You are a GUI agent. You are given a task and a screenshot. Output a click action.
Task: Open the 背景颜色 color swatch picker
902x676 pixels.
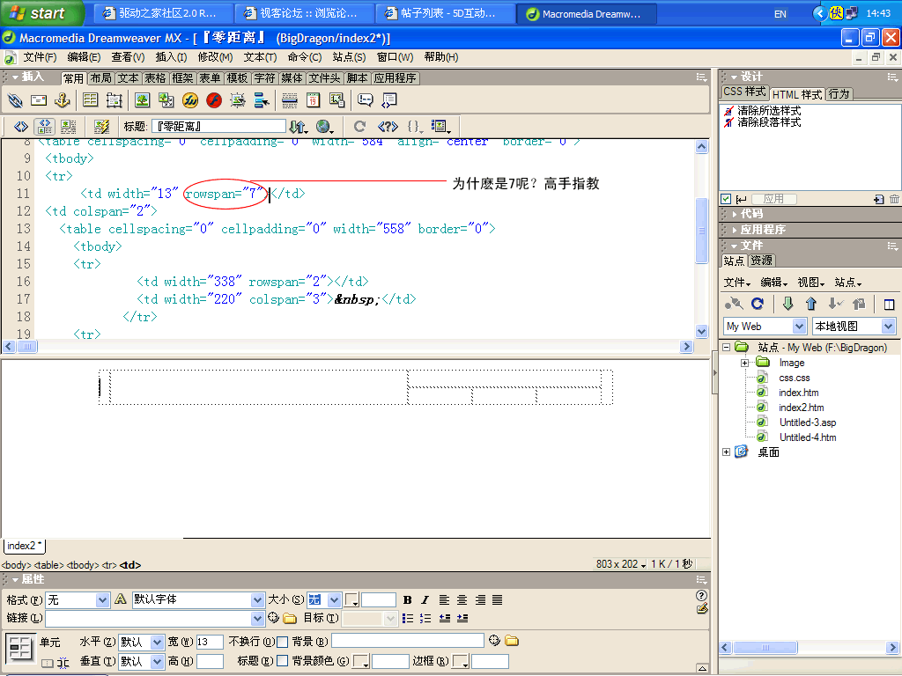[x=360, y=661]
